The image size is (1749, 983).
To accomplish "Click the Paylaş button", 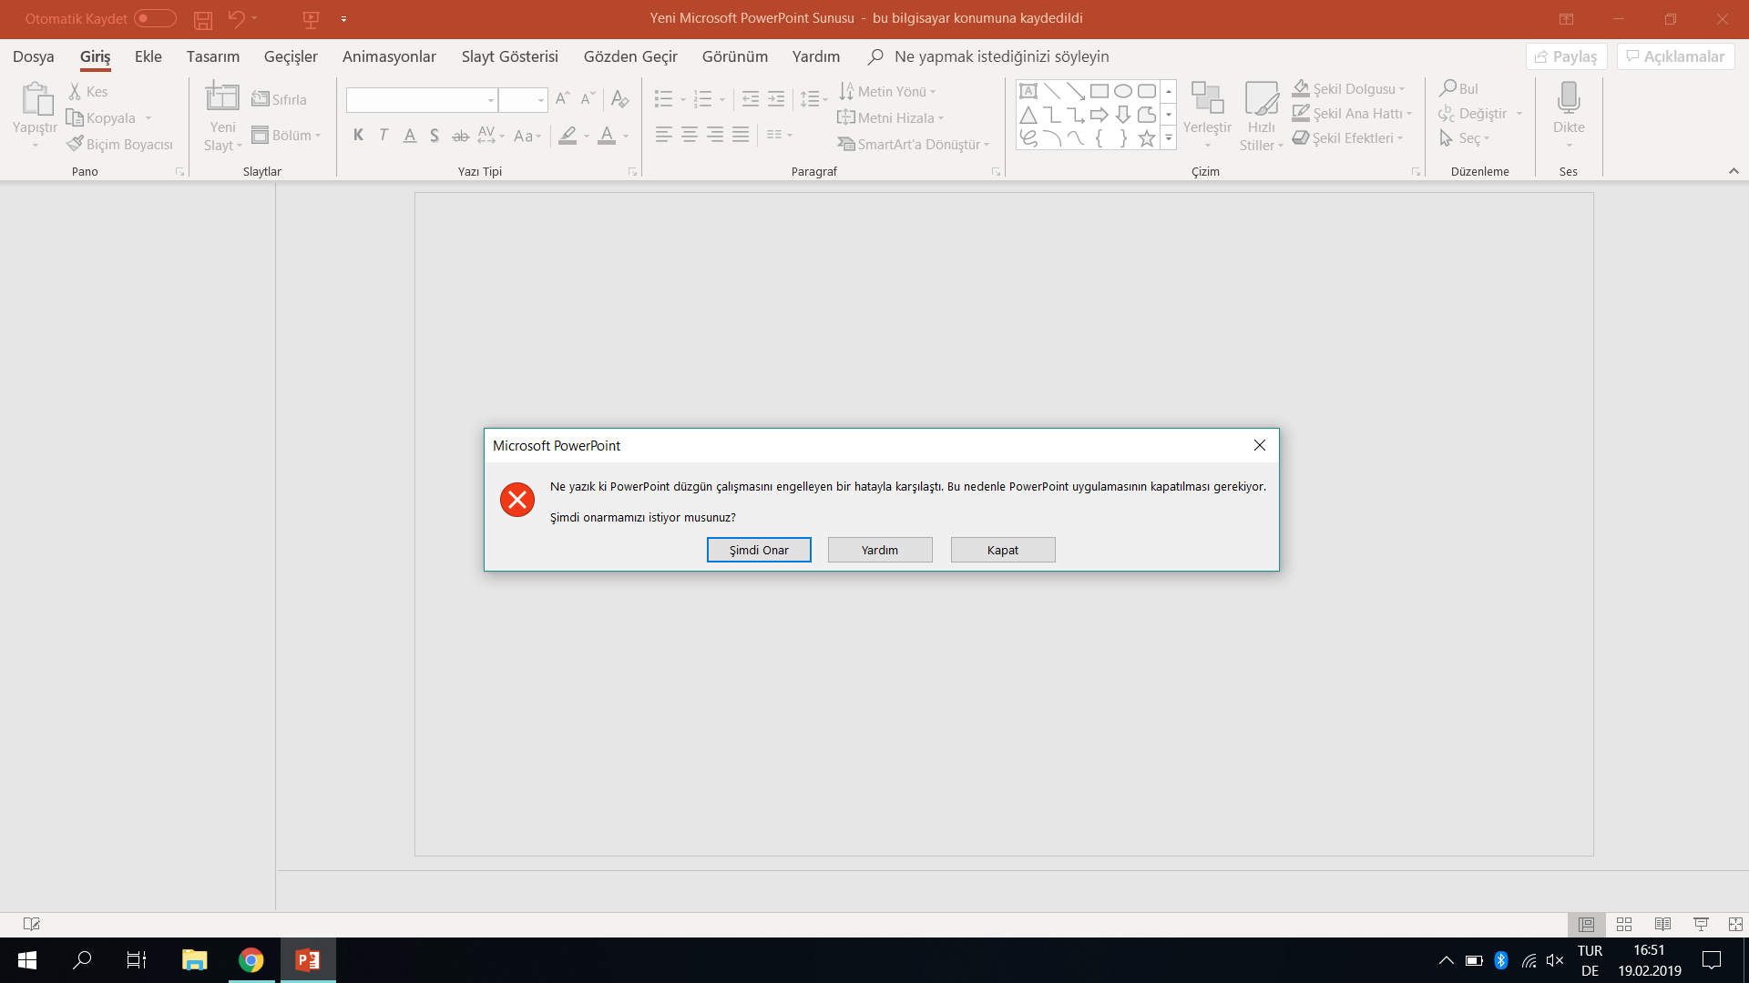I will (1567, 56).
